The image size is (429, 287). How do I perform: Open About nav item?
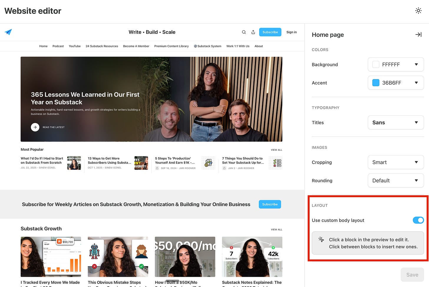(259, 46)
